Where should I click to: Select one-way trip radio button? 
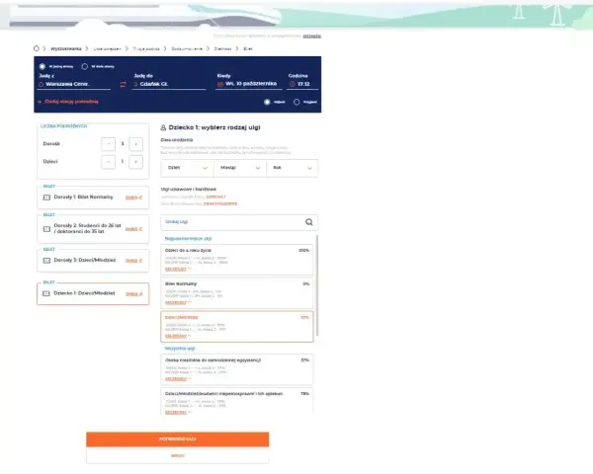point(42,66)
